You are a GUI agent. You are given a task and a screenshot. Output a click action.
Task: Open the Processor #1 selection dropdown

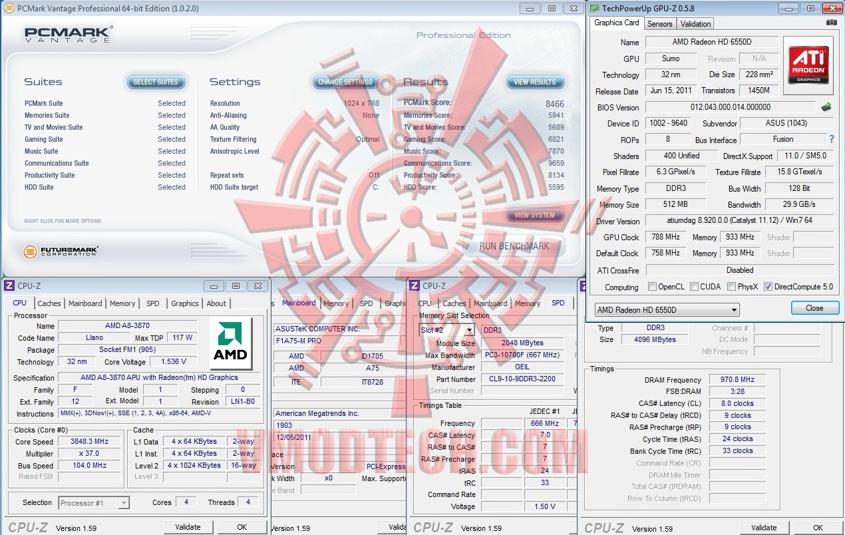coord(94,503)
